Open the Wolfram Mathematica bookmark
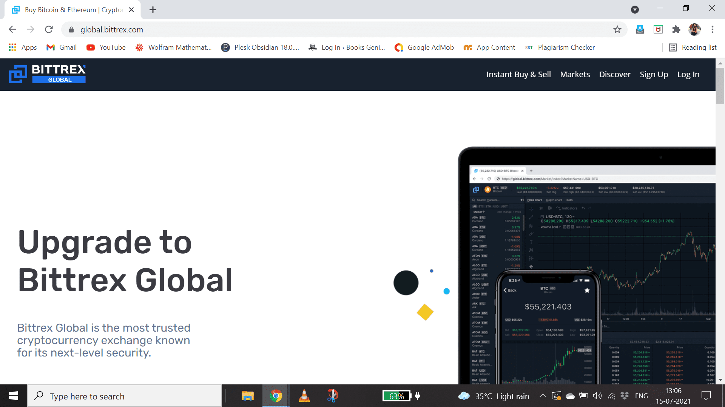The width and height of the screenshot is (725, 407). [x=173, y=47]
